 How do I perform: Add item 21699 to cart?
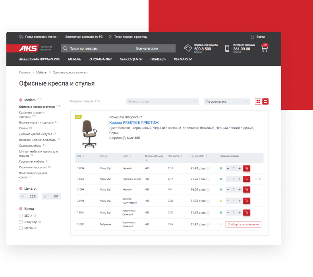[x=247, y=189]
